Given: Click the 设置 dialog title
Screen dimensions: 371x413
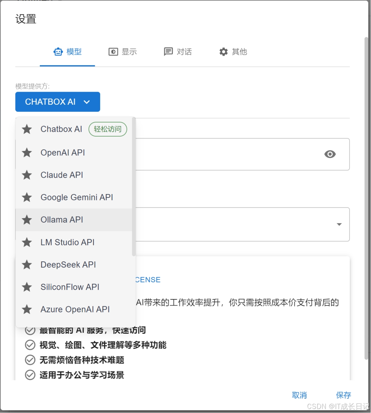Looking at the screenshot, I should pos(26,19).
